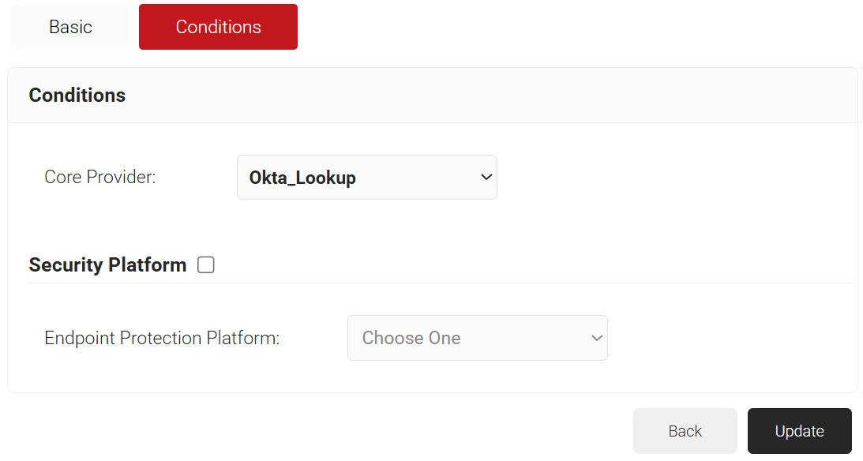Click the black Update button
863x461 pixels.
[799, 431]
